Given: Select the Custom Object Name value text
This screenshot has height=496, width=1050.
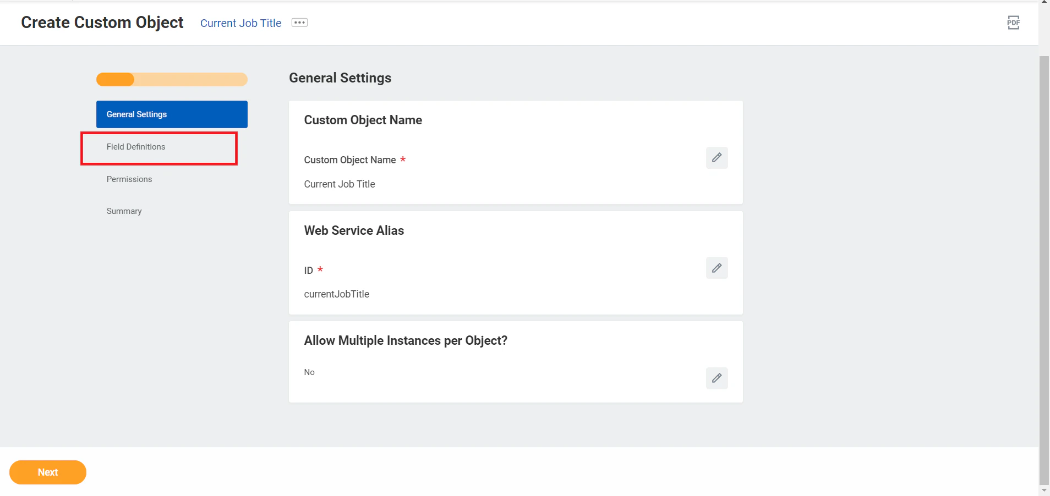Looking at the screenshot, I should pos(339,184).
